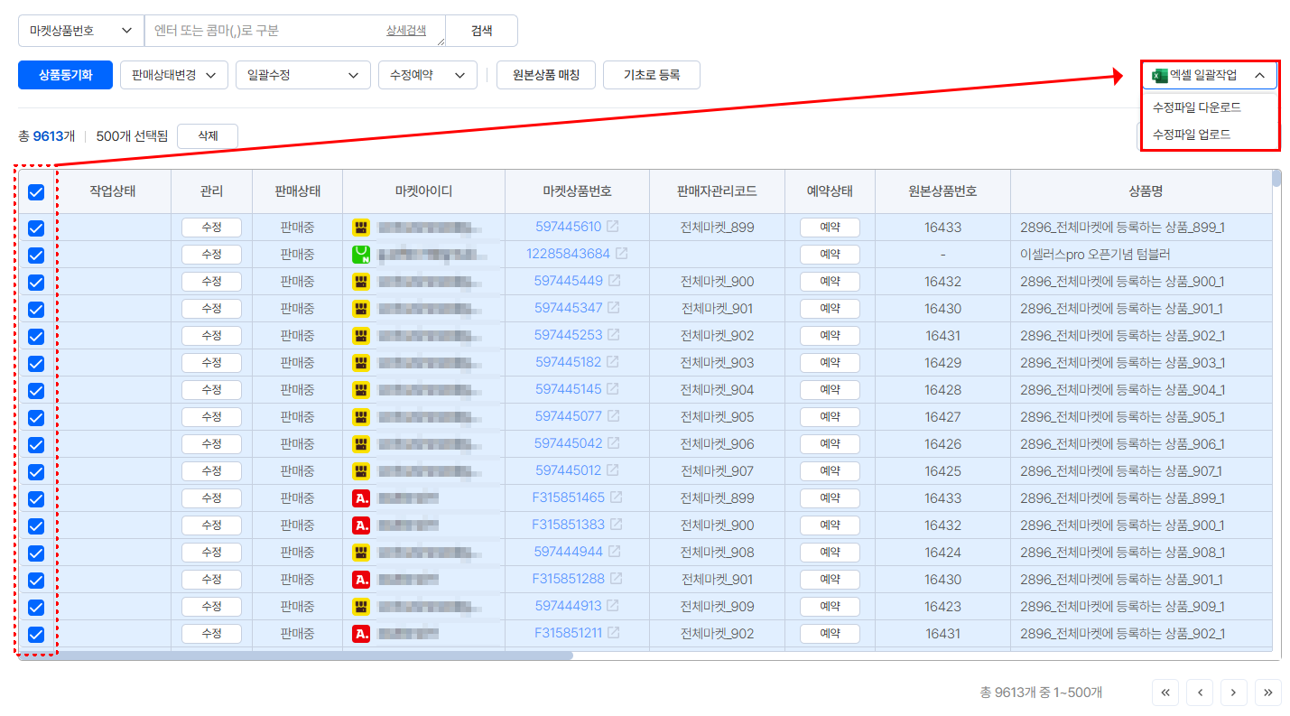Go to the previous page arrow
1290x716 pixels.
(1200, 693)
